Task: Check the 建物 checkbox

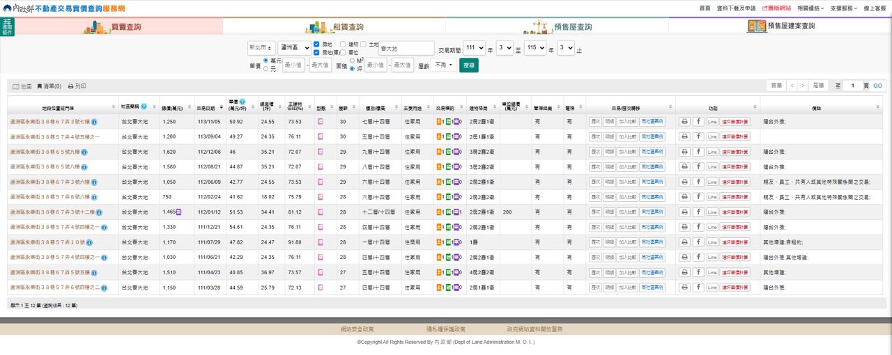Action: coord(343,45)
